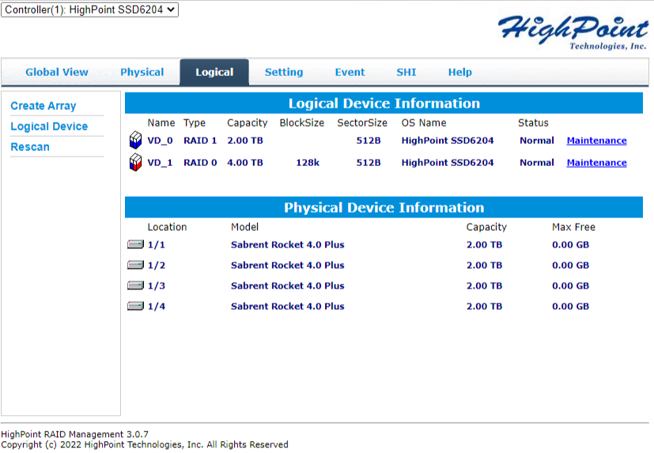Screen dimensions: 654x453
Task: Click Rescan in the sidebar
Action: click(x=30, y=147)
